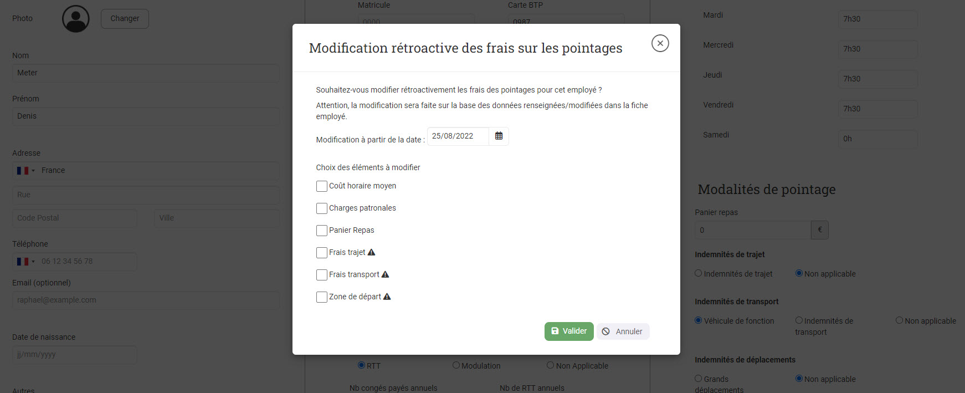The width and height of the screenshot is (965, 393).
Task: Open the Adresse country flag dropdown
Action: pos(25,171)
